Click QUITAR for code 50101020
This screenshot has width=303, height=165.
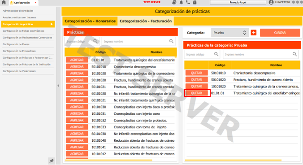[x=196, y=80]
